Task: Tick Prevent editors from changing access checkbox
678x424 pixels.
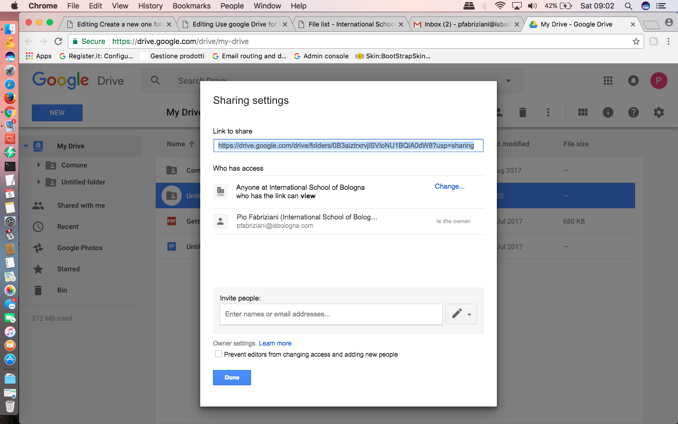Action: pyautogui.click(x=218, y=354)
